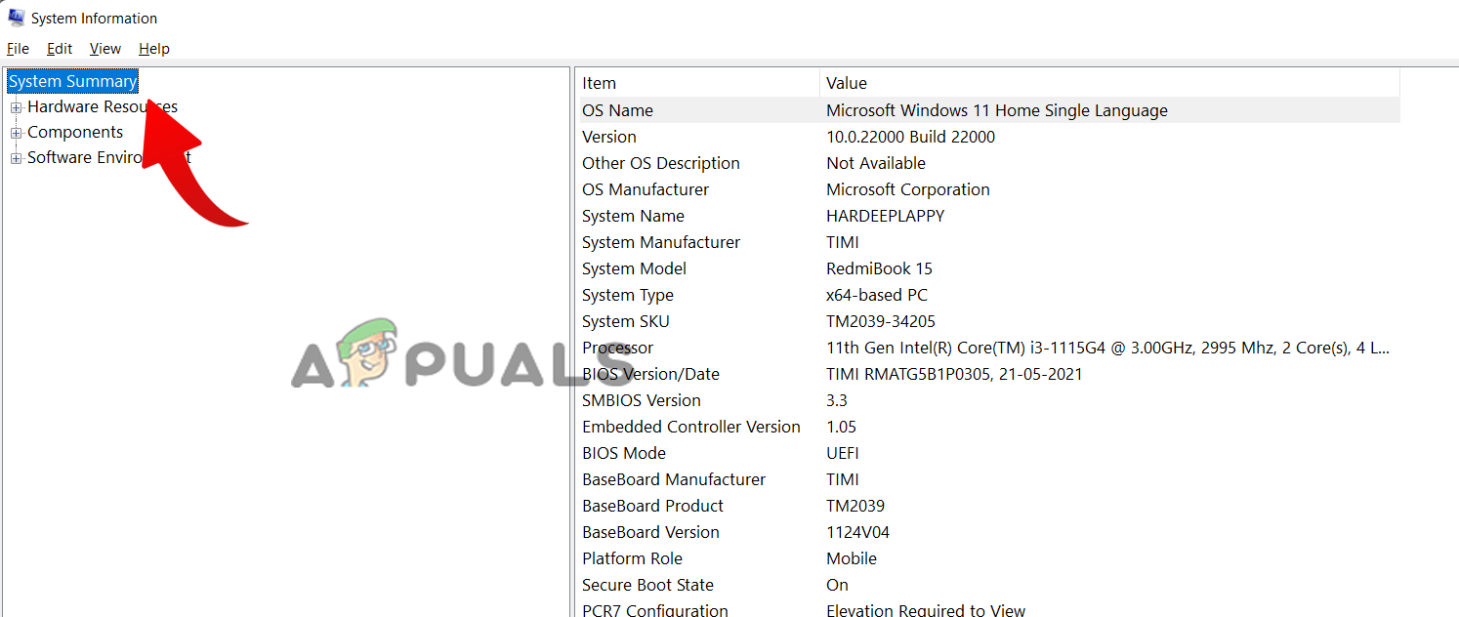Select the System Model row
The image size is (1459, 617).
click(x=634, y=268)
